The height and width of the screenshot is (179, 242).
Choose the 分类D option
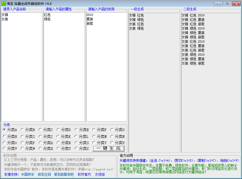point(63,130)
